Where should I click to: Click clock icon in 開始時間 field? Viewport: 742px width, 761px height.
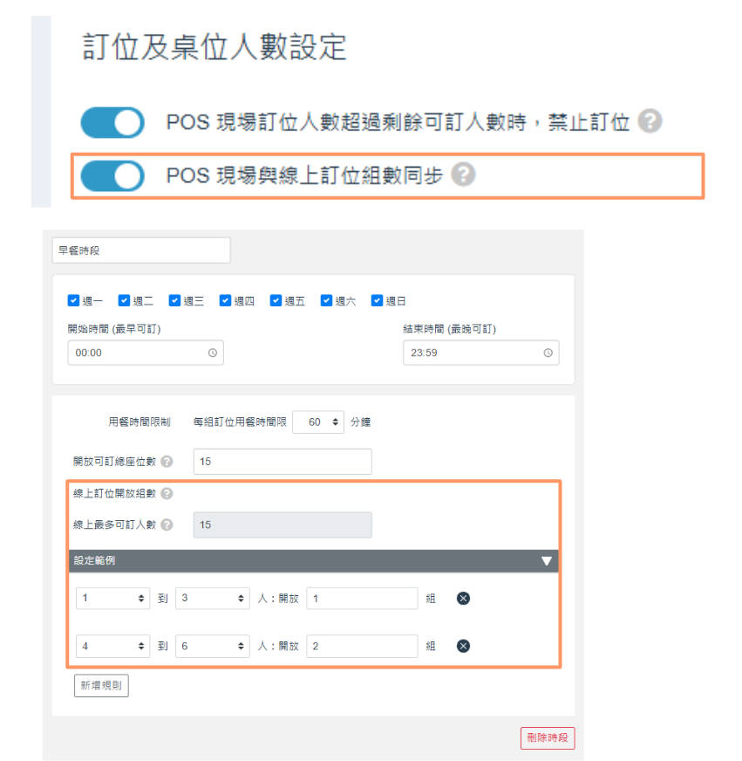212,353
